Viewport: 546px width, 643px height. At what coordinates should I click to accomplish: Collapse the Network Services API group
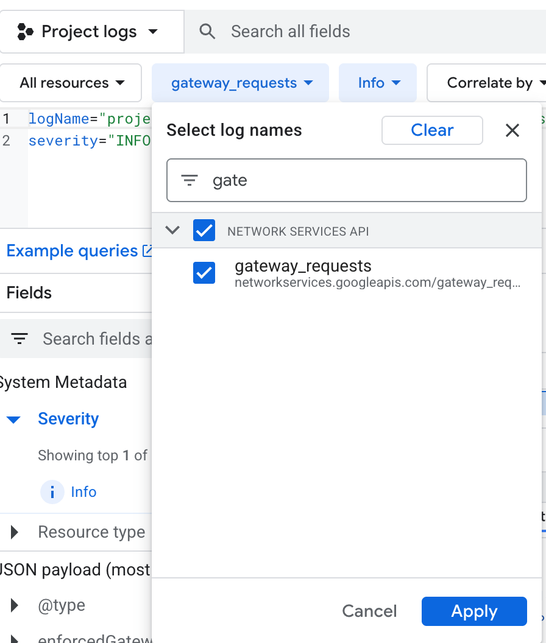pyautogui.click(x=173, y=230)
